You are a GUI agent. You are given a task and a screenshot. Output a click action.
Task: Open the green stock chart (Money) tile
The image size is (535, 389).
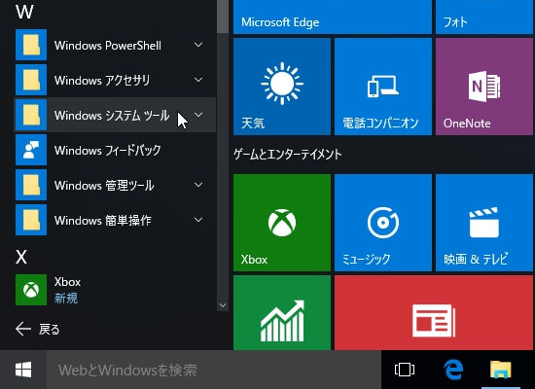(x=282, y=312)
